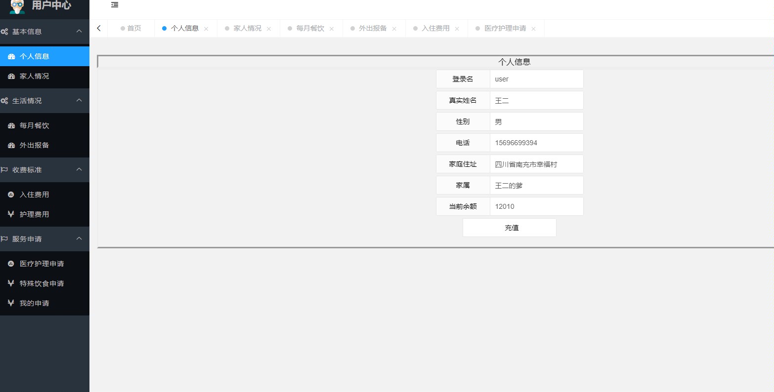This screenshot has width=774, height=392.
Task: Click the 充值 recharge button
Action: pyautogui.click(x=510, y=228)
